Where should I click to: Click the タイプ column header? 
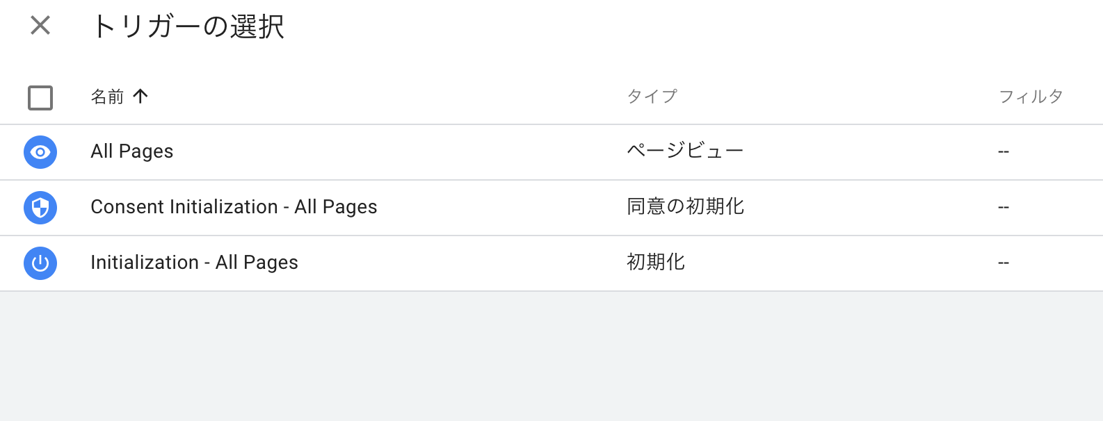click(x=651, y=96)
